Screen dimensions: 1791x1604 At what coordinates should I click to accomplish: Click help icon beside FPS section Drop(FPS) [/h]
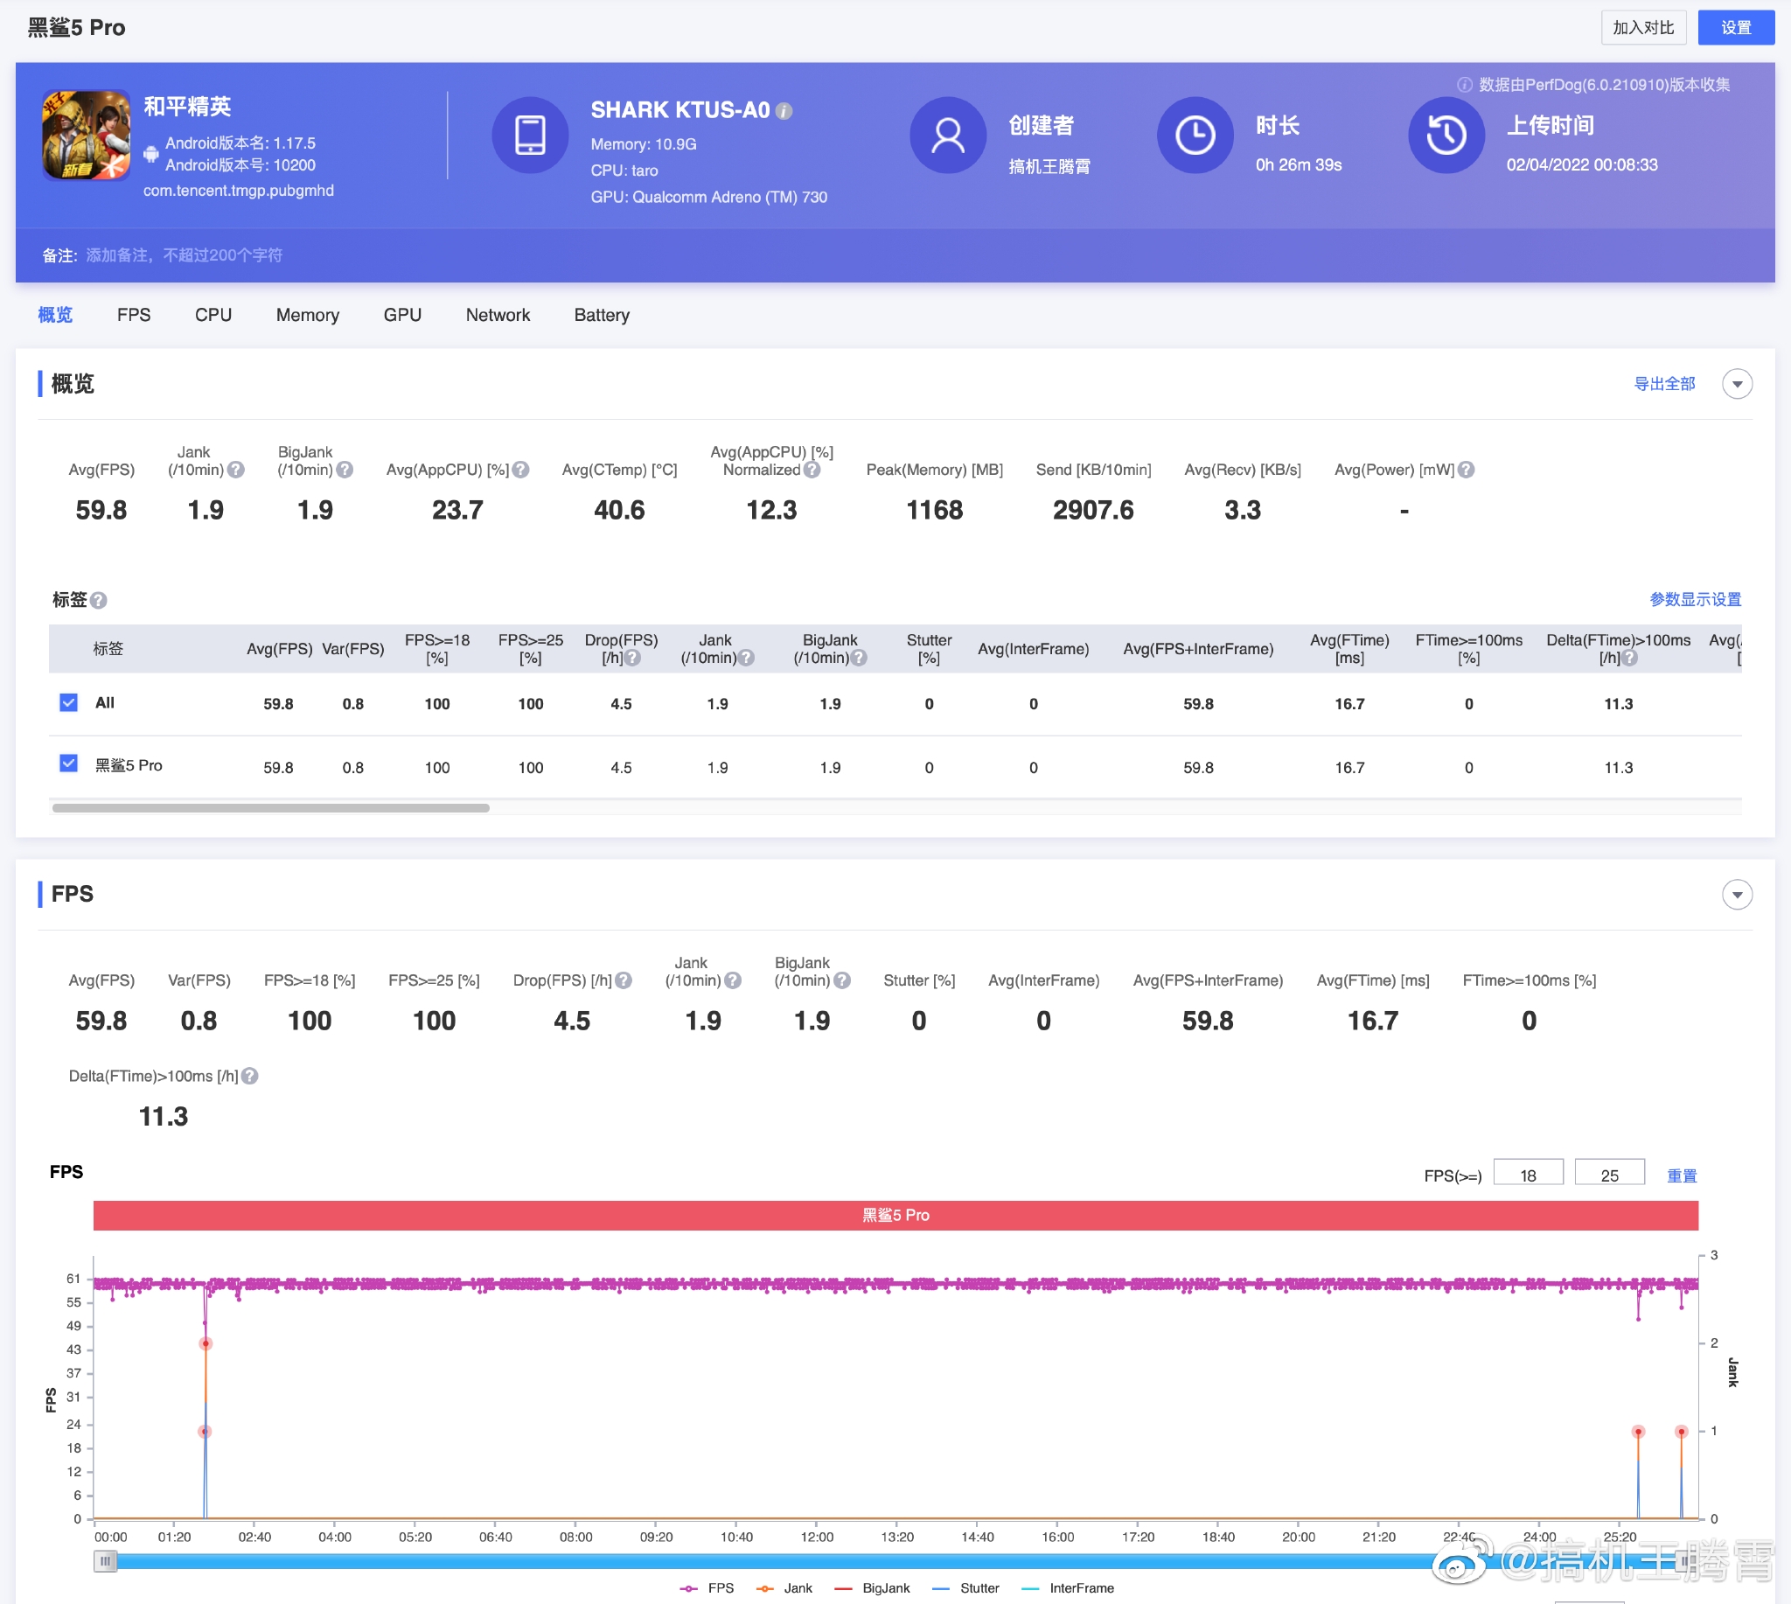tap(624, 980)
